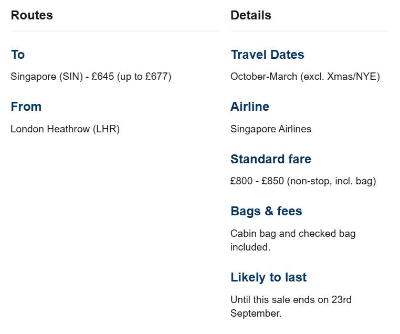
Task: Click the Details heading
Action: click(251, 15)
